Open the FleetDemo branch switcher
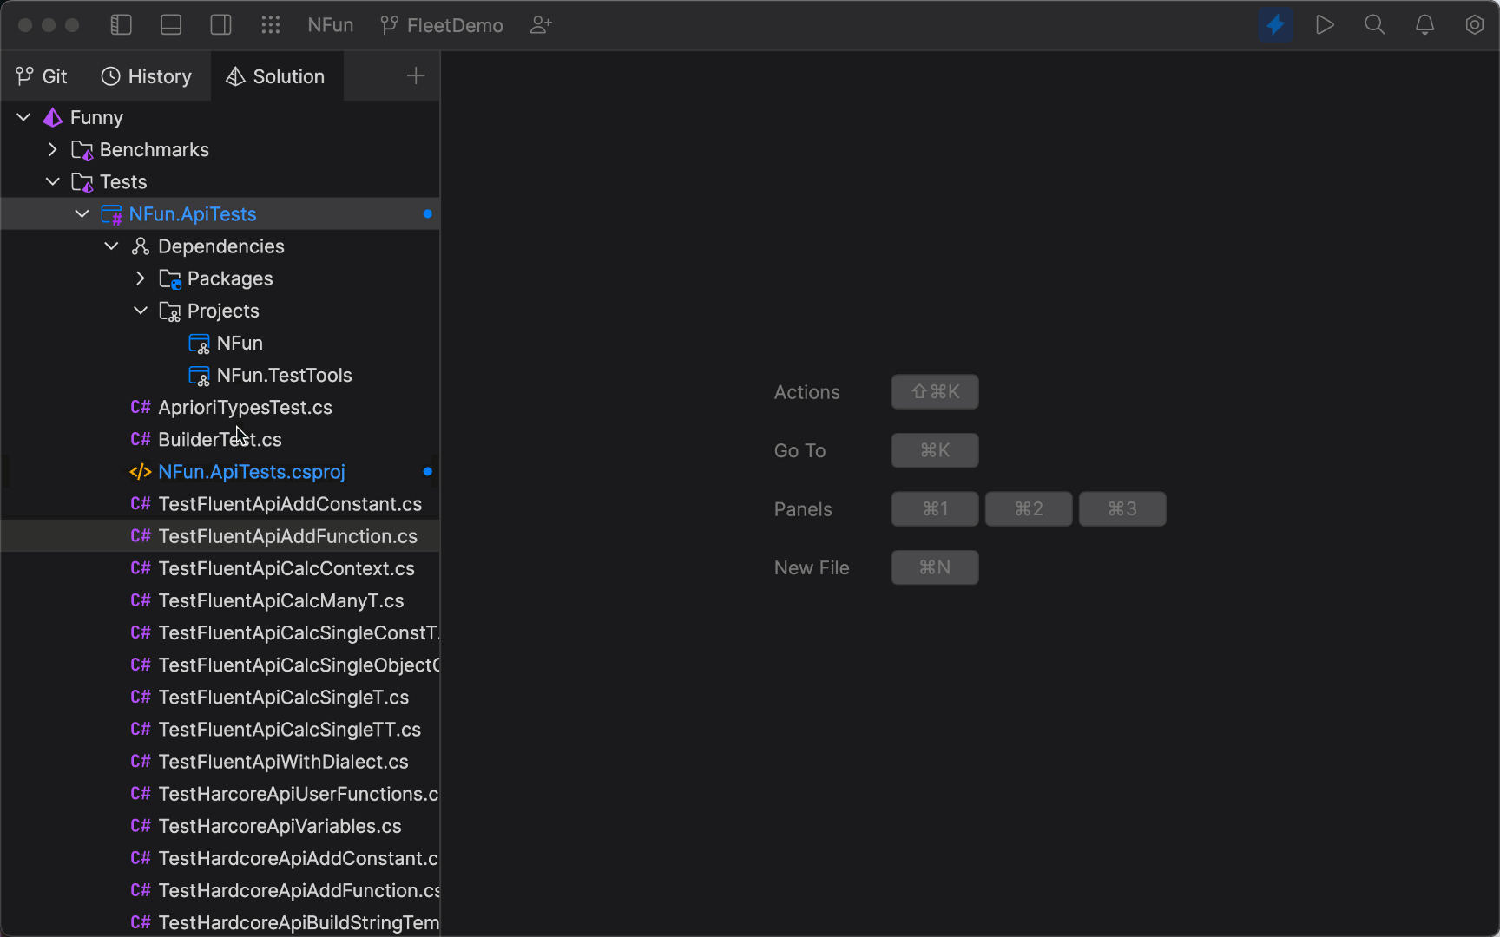Viewport: 1500px width, 937px height. tap(441, 24)
